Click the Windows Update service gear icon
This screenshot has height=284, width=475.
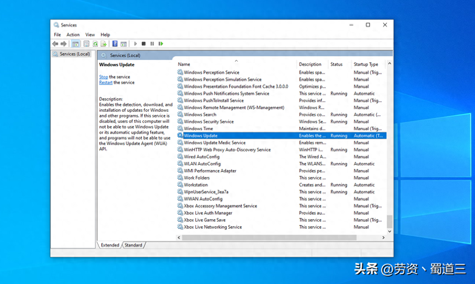tap(180, 135)
